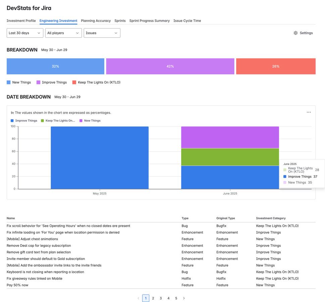This screenshot has width=325, height=302.
Task: Click the May 2025 blue bar
Action: click(x=100, y=158)
